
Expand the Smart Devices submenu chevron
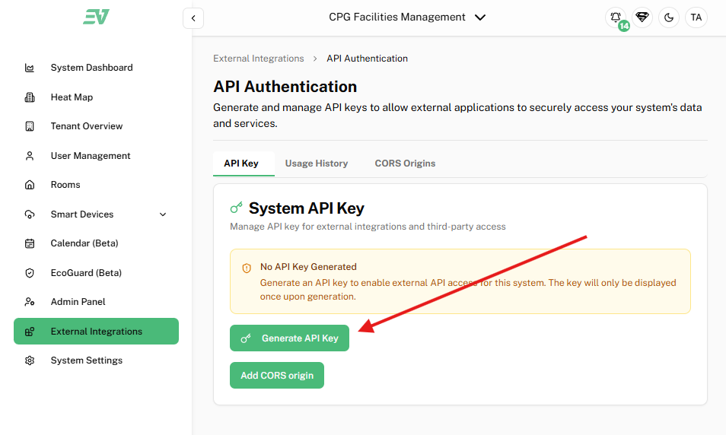click(x=163, y=214)
